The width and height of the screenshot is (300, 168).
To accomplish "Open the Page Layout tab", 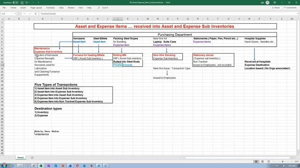I will pyautogui.click(x=36, y=7).
